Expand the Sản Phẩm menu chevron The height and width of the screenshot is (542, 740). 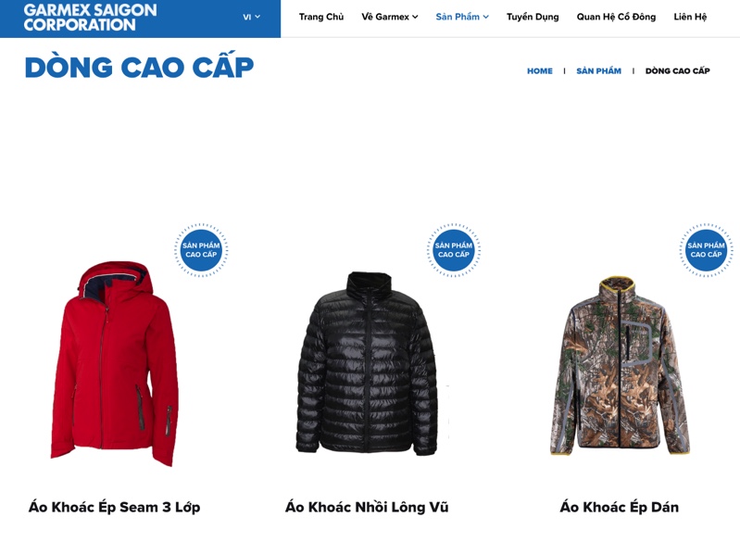486,17
